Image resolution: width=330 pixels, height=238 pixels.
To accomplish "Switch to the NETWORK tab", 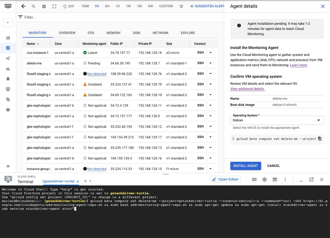I will click(160, 33).
